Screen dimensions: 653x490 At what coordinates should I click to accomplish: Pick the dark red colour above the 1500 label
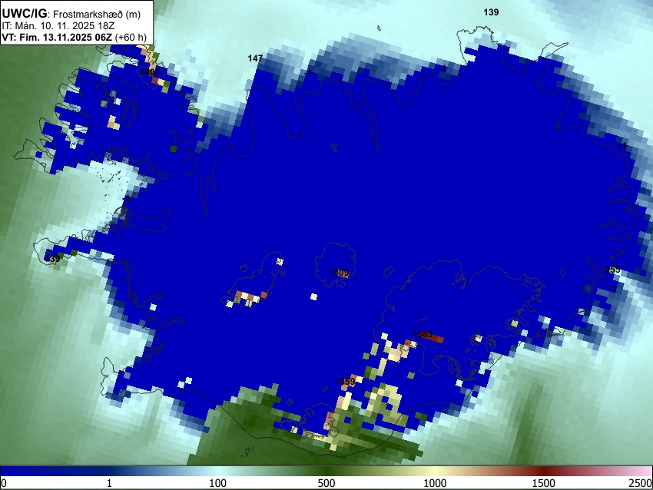[544, 471]
